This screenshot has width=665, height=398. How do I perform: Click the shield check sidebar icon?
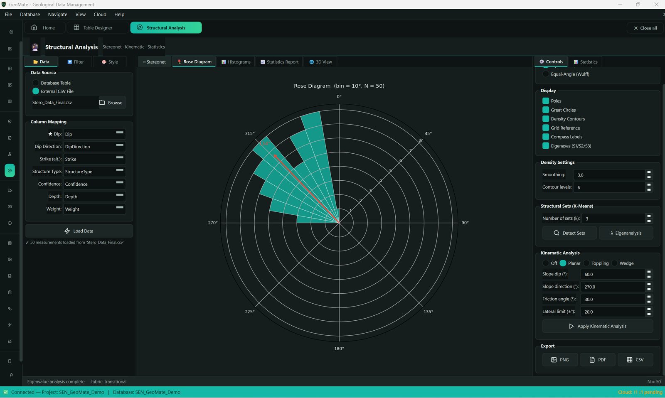(x=10, y=121)
